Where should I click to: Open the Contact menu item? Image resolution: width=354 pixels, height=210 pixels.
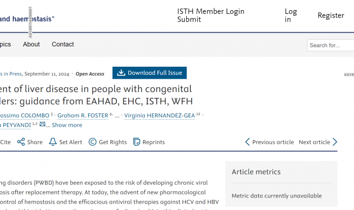point(63,44)
